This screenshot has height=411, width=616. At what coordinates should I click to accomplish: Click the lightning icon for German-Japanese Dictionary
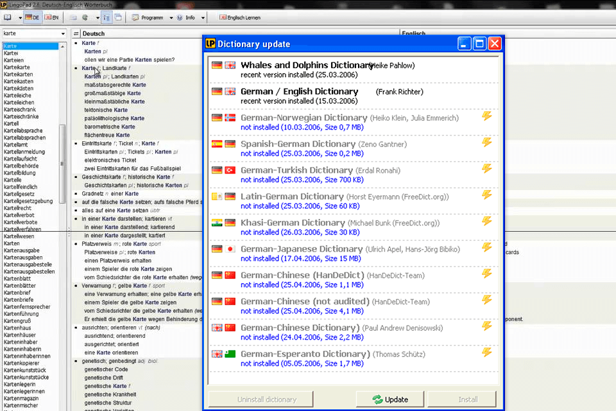pos(487,247)
